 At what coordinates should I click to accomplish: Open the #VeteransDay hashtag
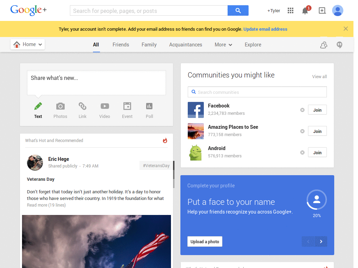coord(156,166)
